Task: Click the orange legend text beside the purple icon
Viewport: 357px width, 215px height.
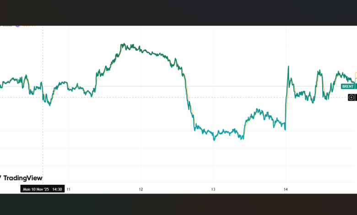Action: [x=29, y=25]
